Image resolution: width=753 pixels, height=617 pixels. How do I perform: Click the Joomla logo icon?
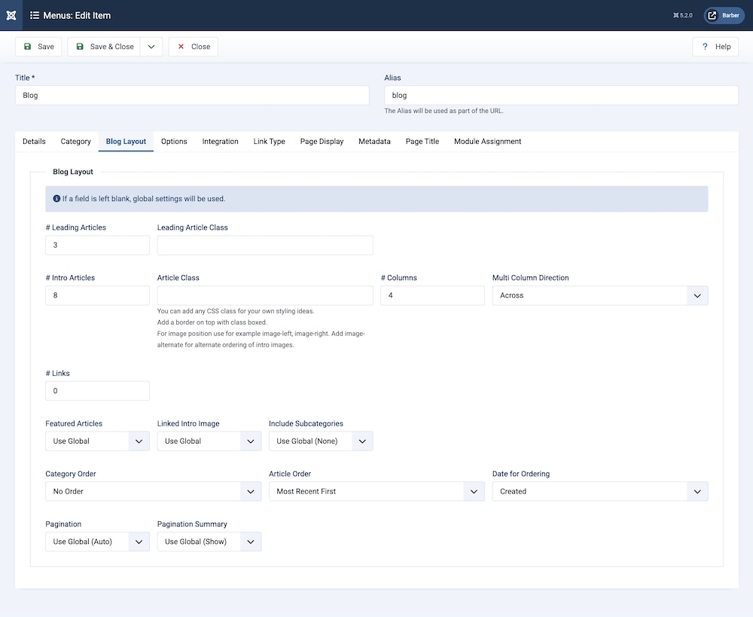[11, 15]
